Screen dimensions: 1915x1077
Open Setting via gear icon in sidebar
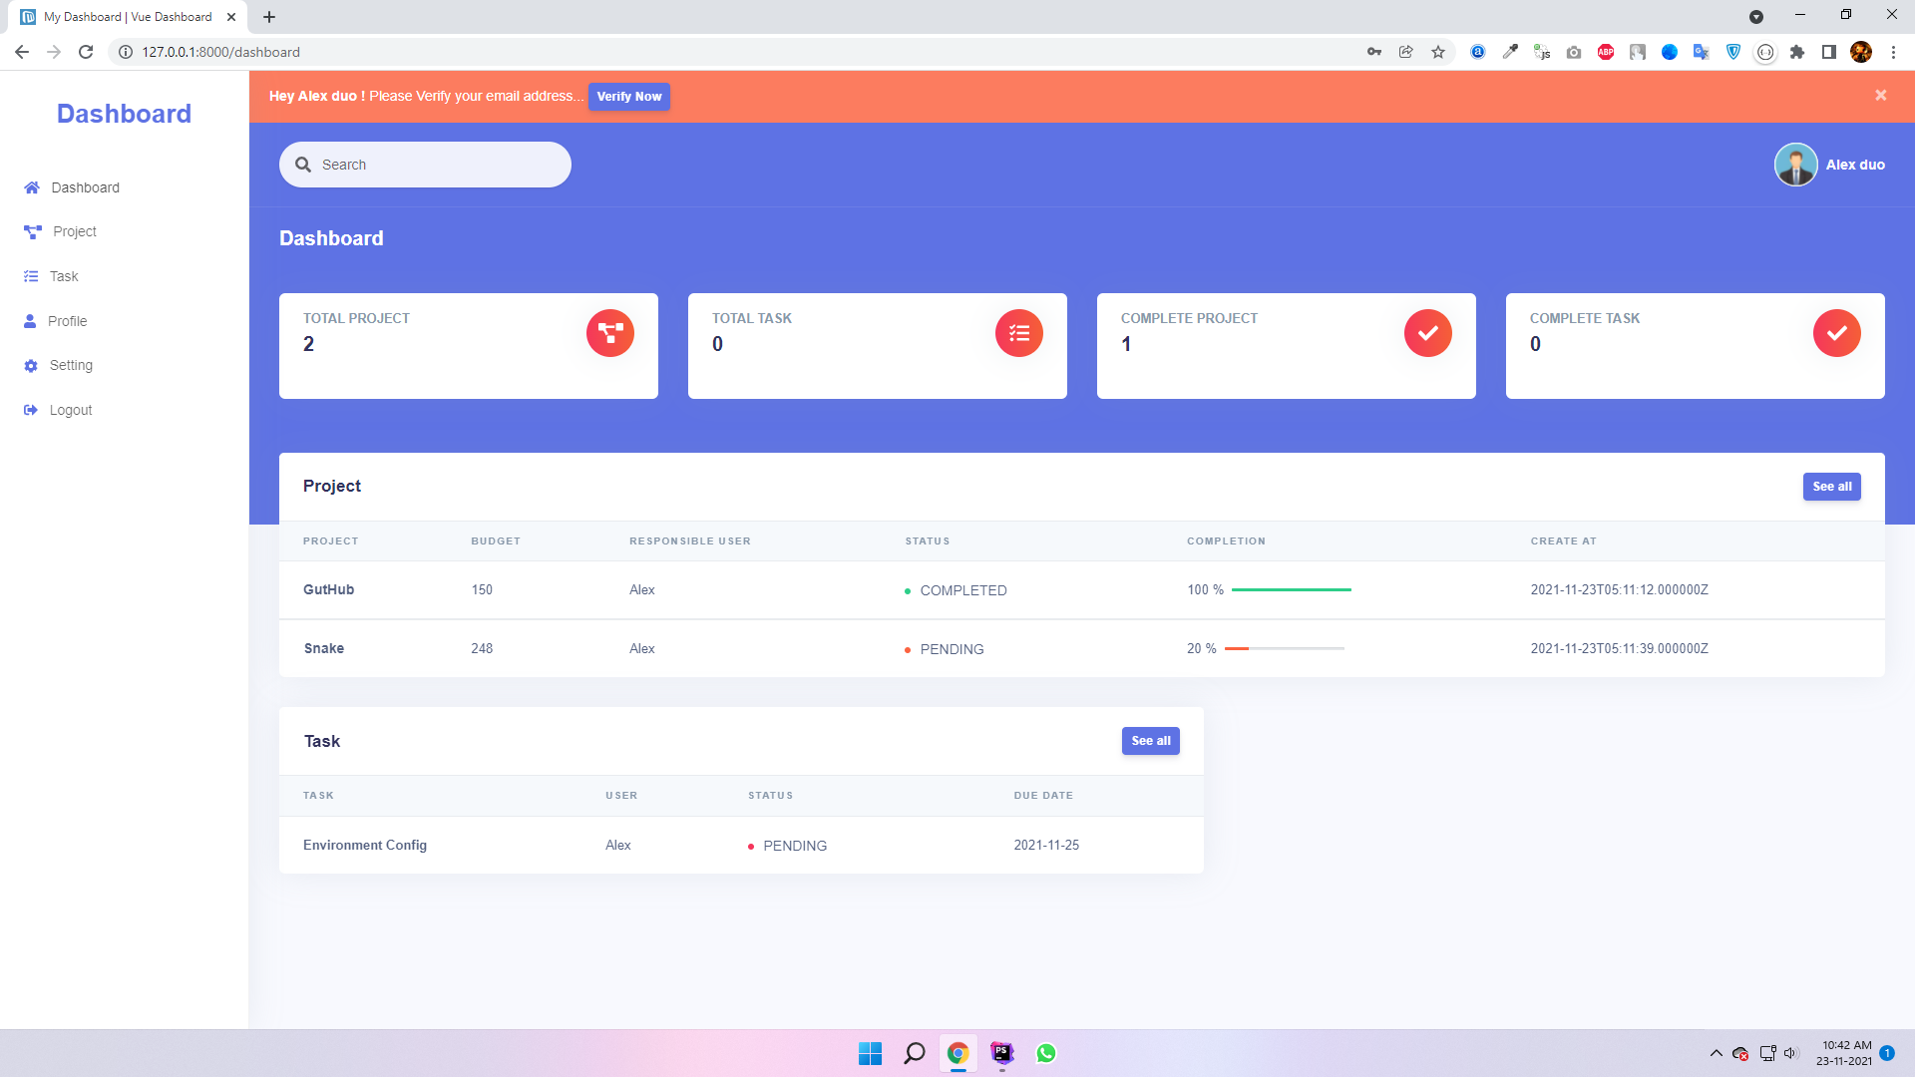click(x=31, y=366)
